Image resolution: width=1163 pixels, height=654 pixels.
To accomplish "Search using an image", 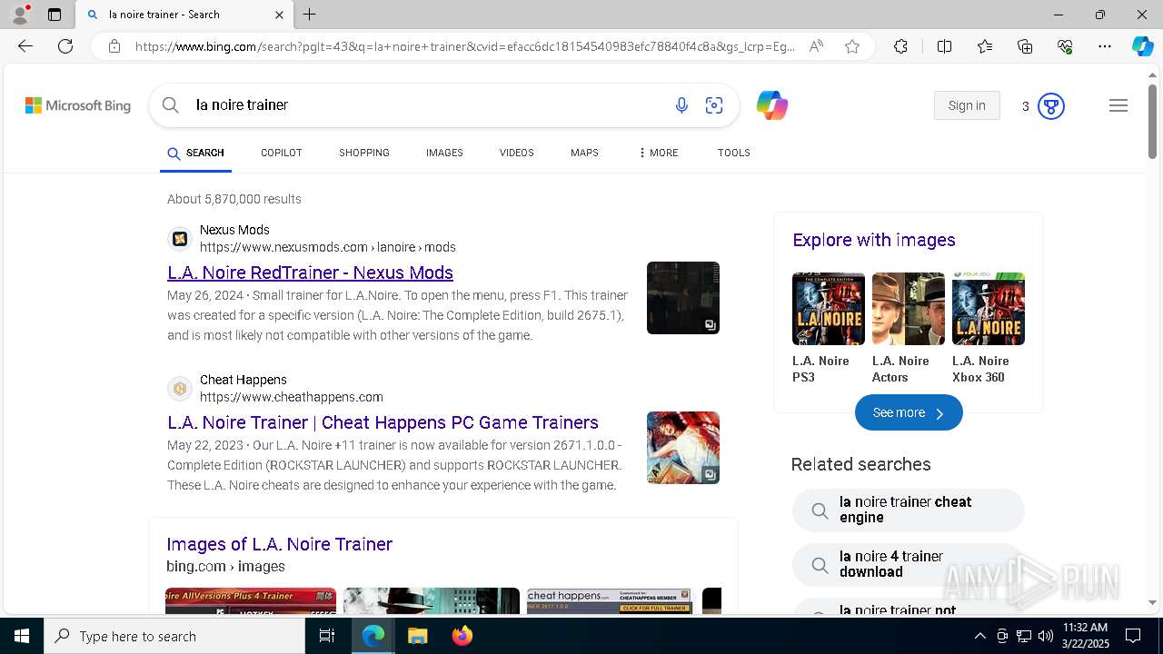I will [714, 106].
